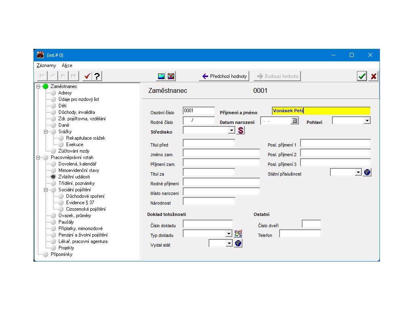Screen dimensions: 413x310
Task: Open the Středisko dropdown list
Action: pos(231,130)
